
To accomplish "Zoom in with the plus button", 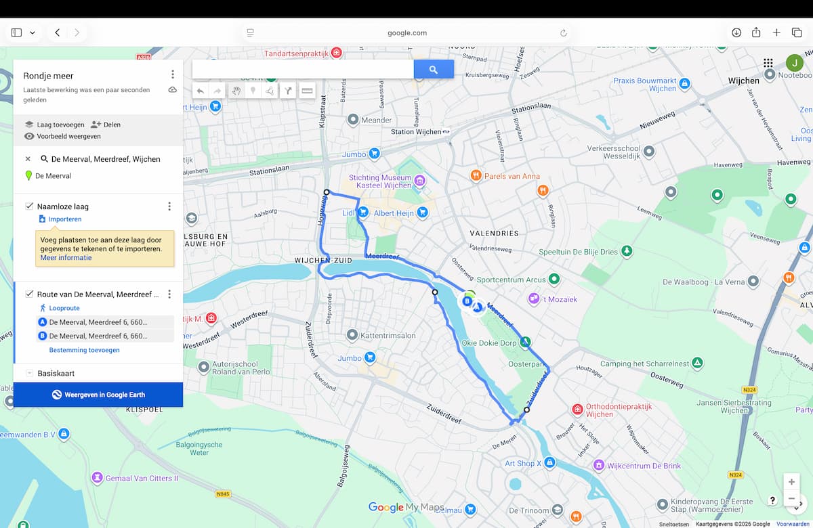I will pos(791,482).
